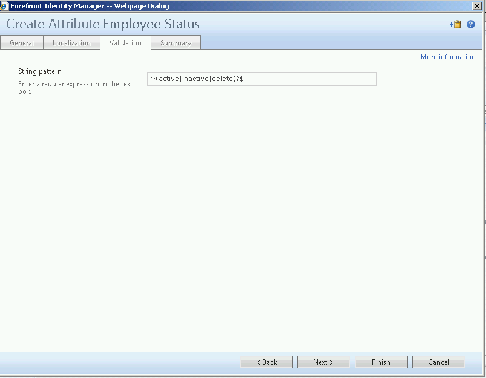Go back with the < Back button
486x378 pixels.
266,362
